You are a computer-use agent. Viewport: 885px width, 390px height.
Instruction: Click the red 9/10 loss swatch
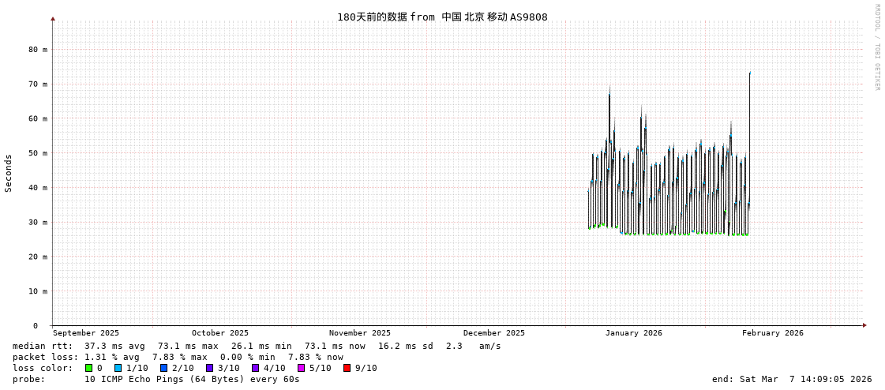(x=347, y=368)
